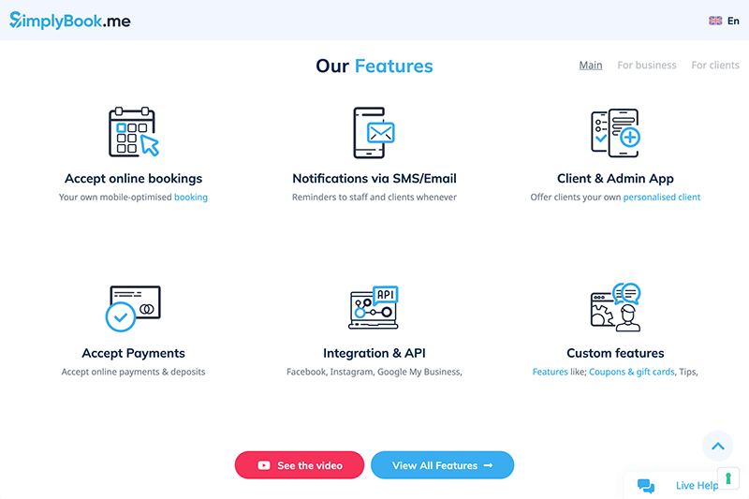
Task: Open the 'Coupons & gift cards' link
Action: 632,372
